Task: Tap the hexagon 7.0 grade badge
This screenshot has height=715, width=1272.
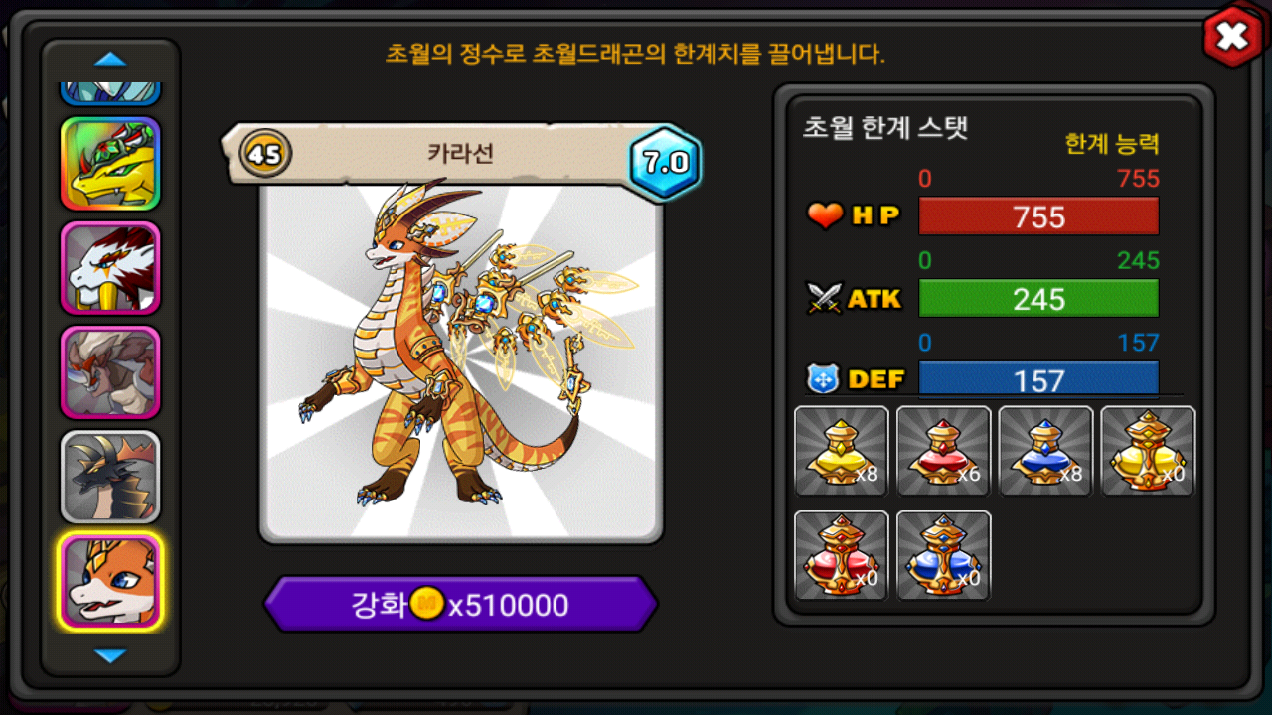Action: [x=666, y=163]
